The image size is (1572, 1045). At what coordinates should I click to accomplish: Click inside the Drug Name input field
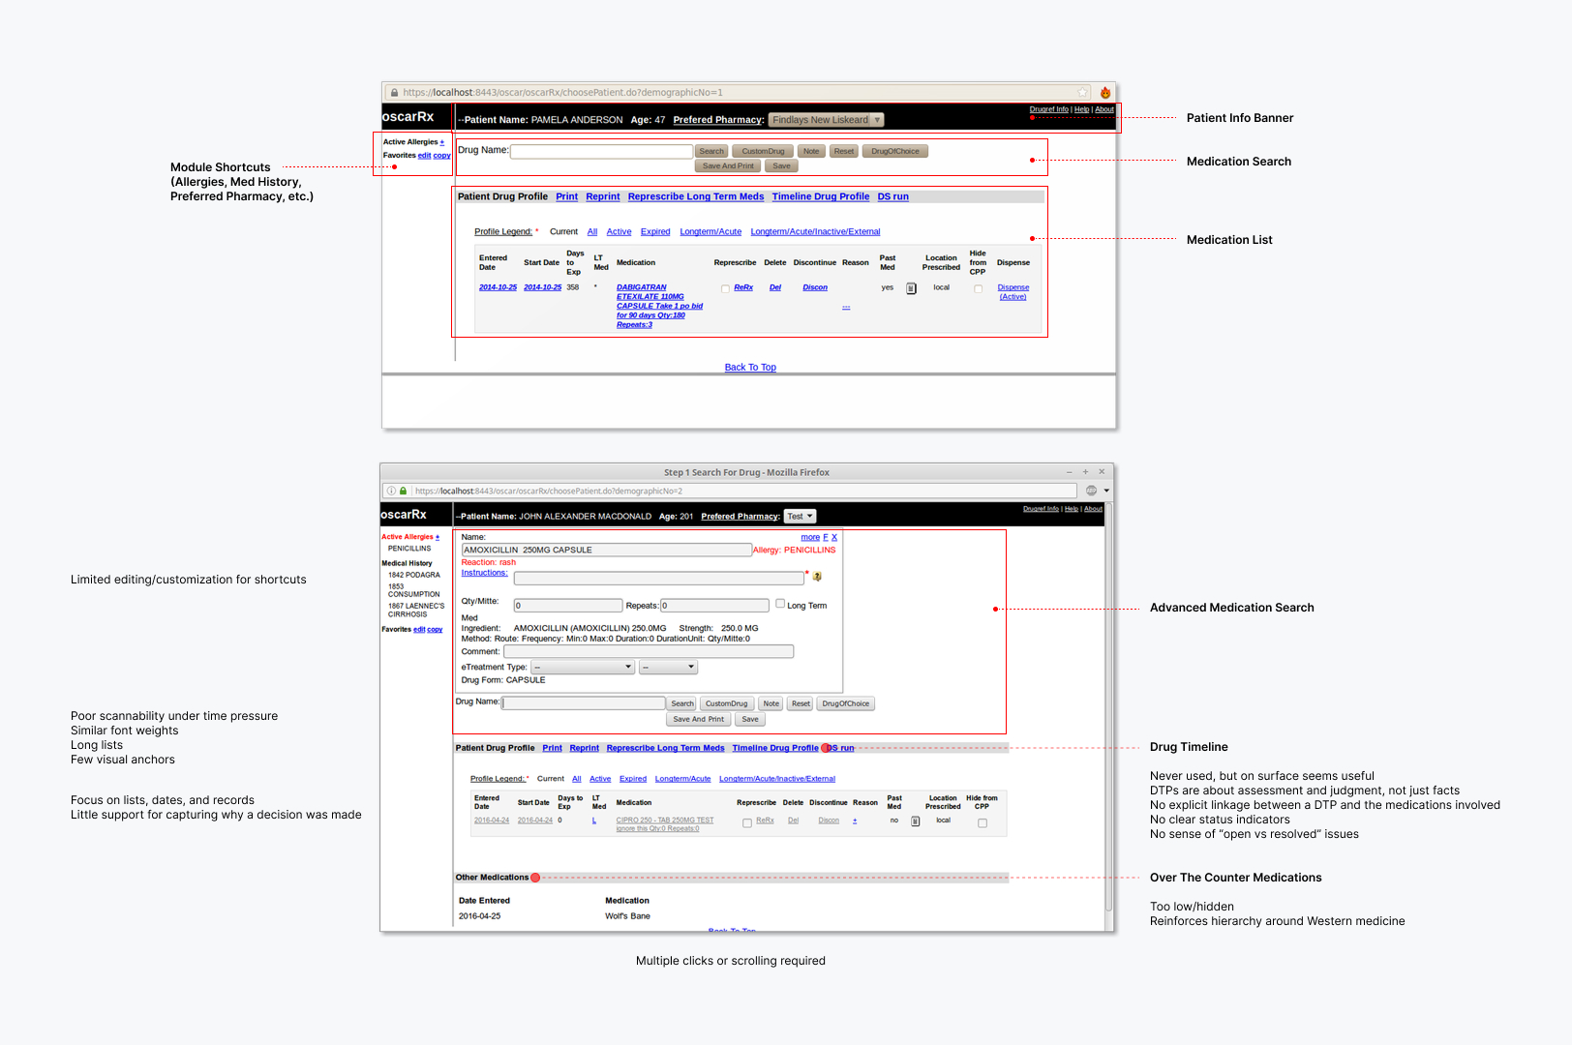pyautogui.click(x=600, y=151)
